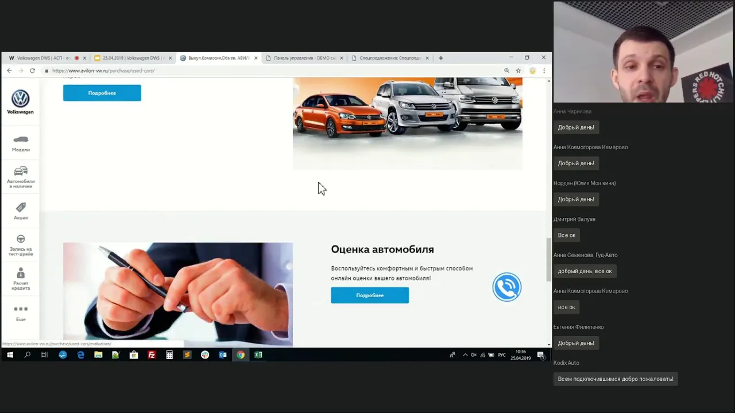Open the Еще three-dots menu

pos(21,309)
